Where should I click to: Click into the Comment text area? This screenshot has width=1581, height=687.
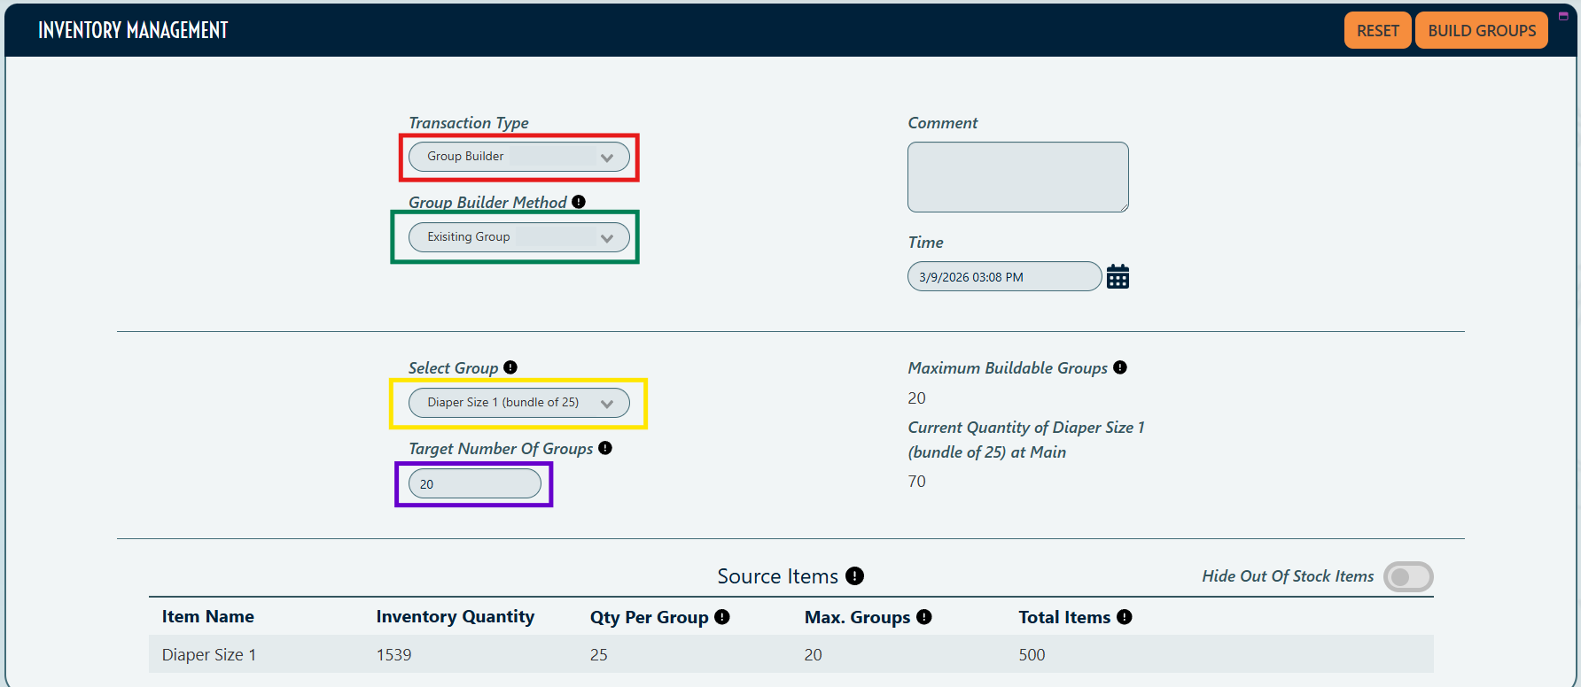(x=1017, y=177)
